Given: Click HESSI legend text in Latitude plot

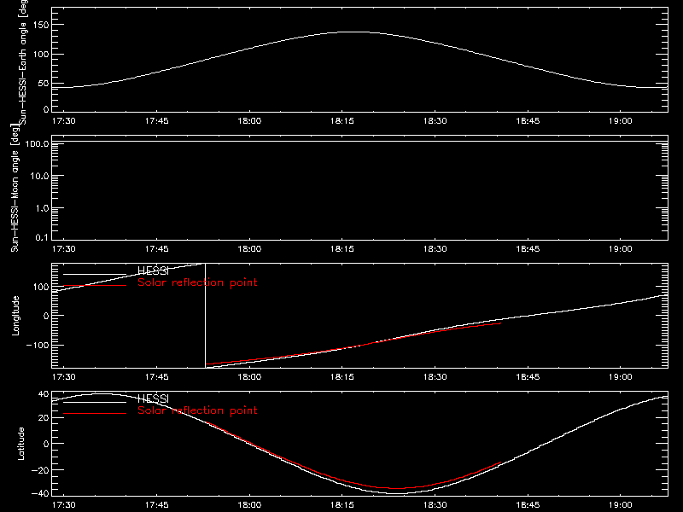Looking at the screenshot, I should coord(153,399).
